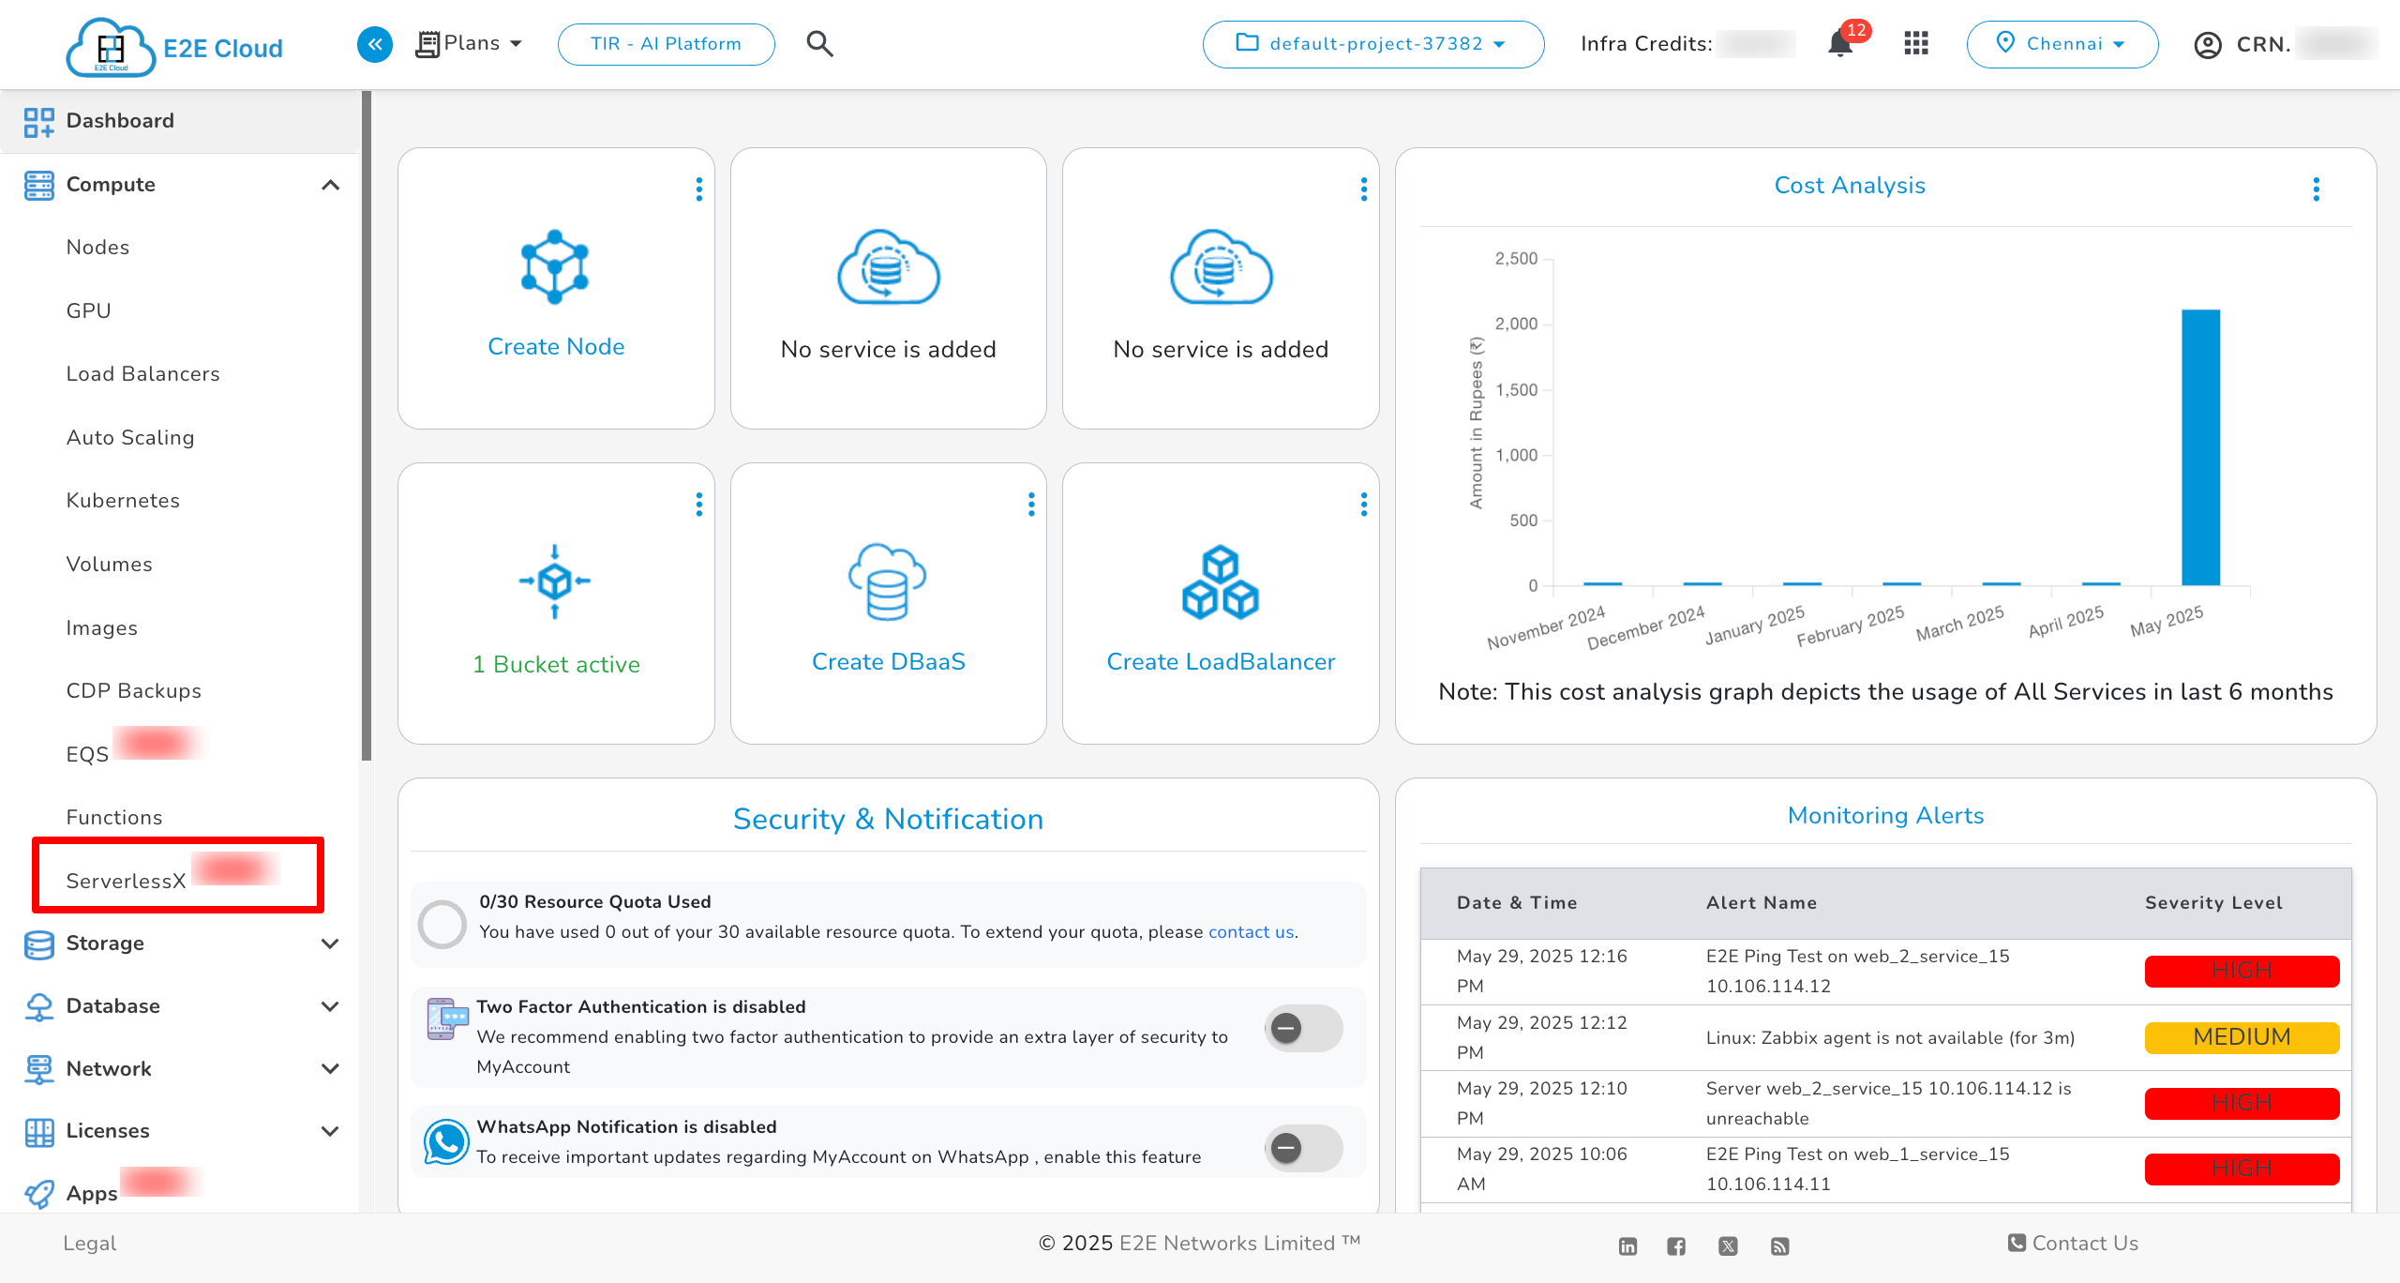Open the default-project-37382 dropdown
2400x1283 pixels.
[x=1372, y=43]
